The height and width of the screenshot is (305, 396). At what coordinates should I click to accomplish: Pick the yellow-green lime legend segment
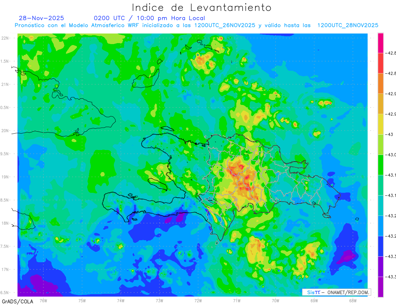coord(380,144)
